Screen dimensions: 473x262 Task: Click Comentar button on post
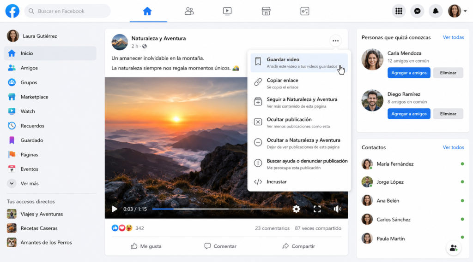[x=220, y=246]
